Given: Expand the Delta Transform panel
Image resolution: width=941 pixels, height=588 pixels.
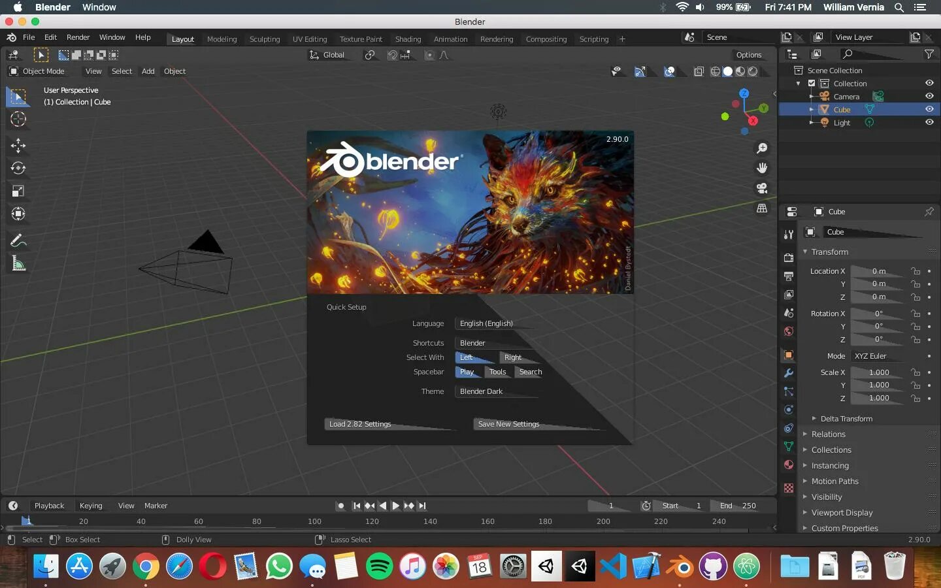Looking at the screenshot, I should pyautogui.click(x=846, y=419).
